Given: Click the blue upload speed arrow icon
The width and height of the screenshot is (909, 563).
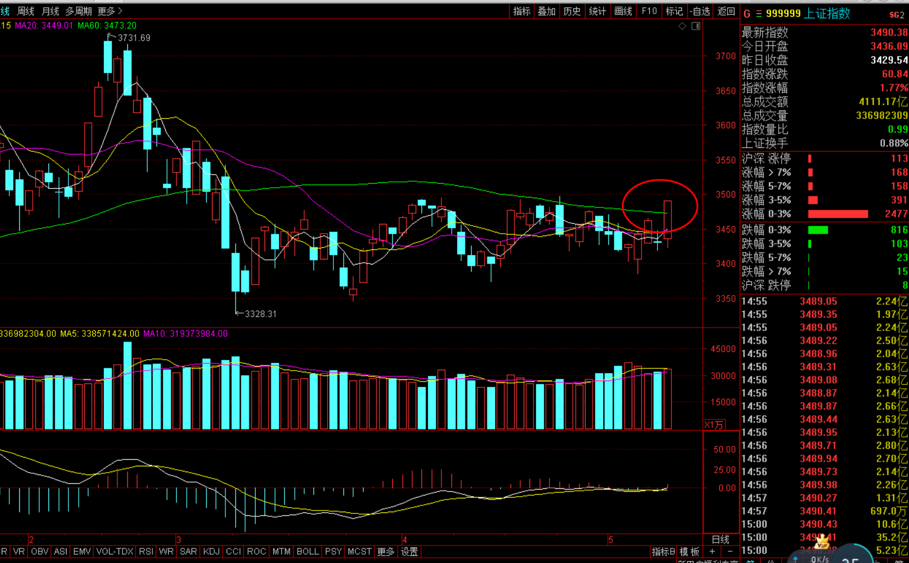Looking at the screenshot, I should 795,560.
